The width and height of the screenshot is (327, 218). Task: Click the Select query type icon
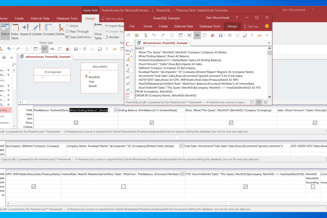coord(5,31)
